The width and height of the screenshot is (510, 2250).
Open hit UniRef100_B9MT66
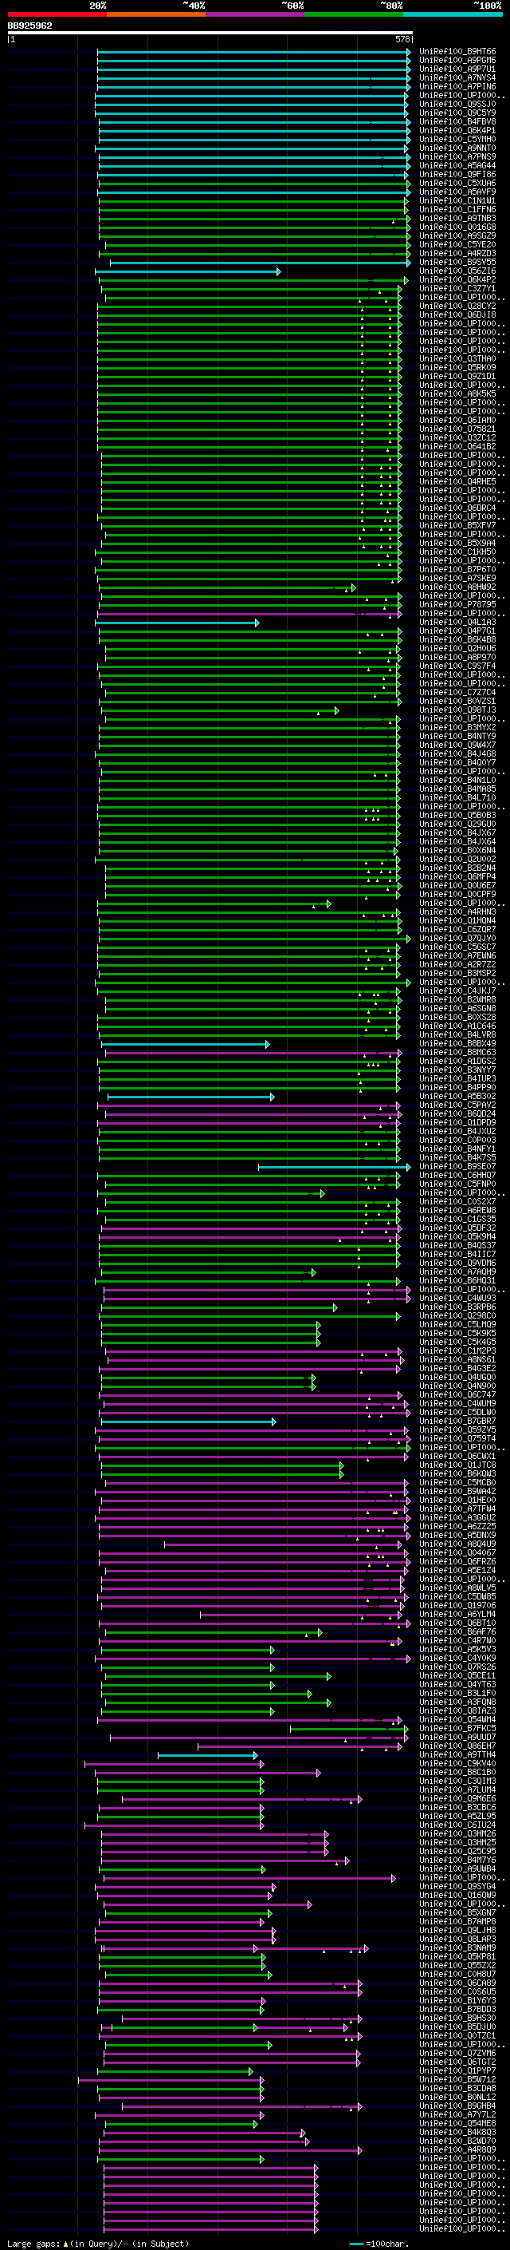(x=457, y=52)
